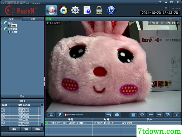Click event time 14-10-20 15:34:51
182x137 pixels.
click(103, 123)
